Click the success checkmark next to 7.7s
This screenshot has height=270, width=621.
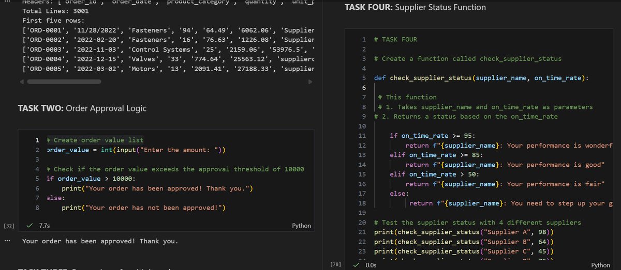[x=30, y=226]
